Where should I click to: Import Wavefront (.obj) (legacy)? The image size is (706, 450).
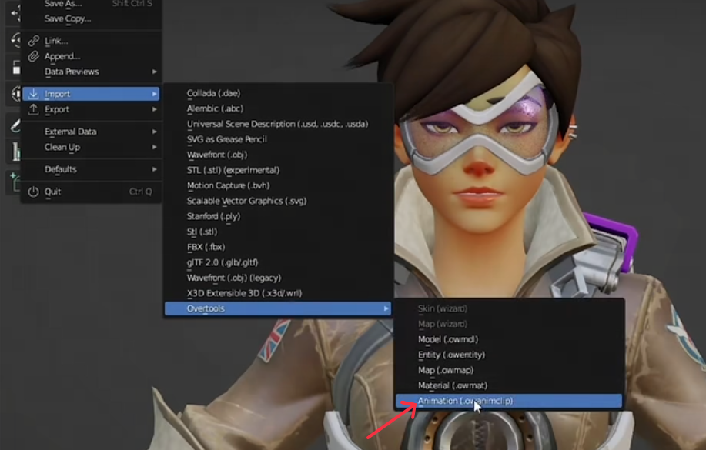coord(278,278)
